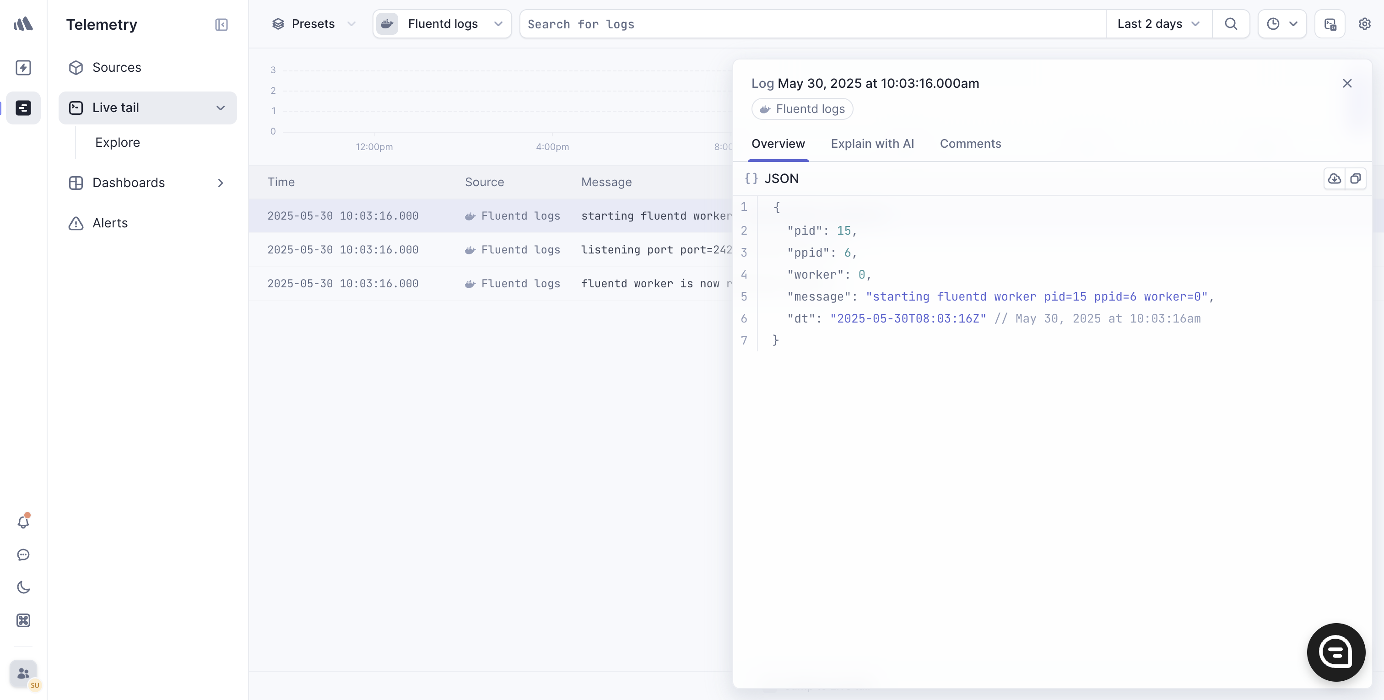Change the Last 2 days time range

tap(1158, 24)
